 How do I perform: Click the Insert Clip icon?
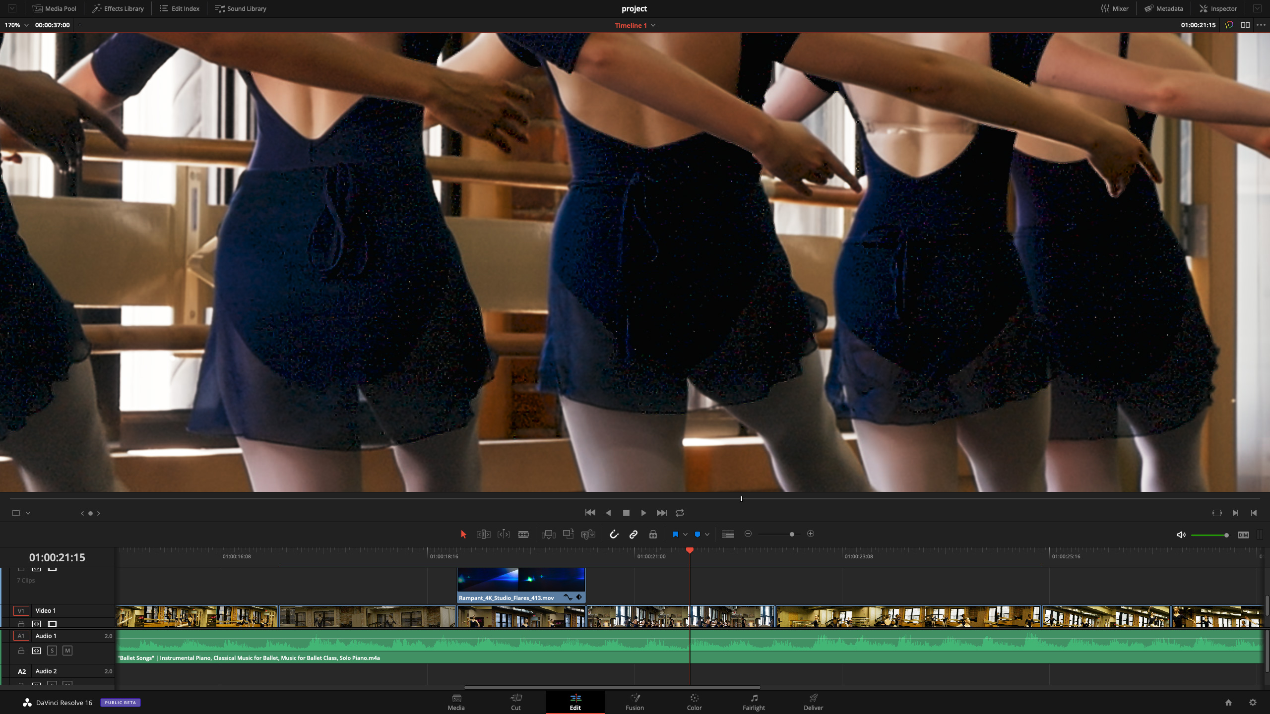pos(548,535)
